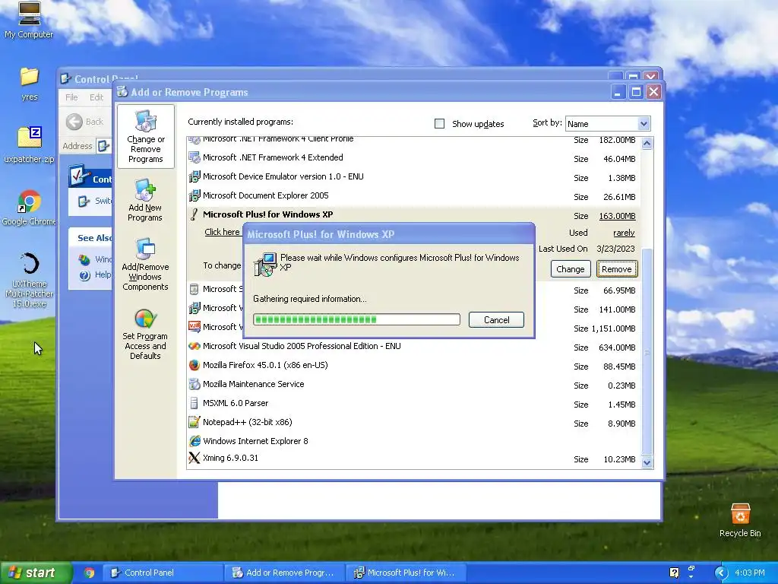The image size is (778, 584).
Task: Click Back button in Control Panel window
Action: point(84,122)
